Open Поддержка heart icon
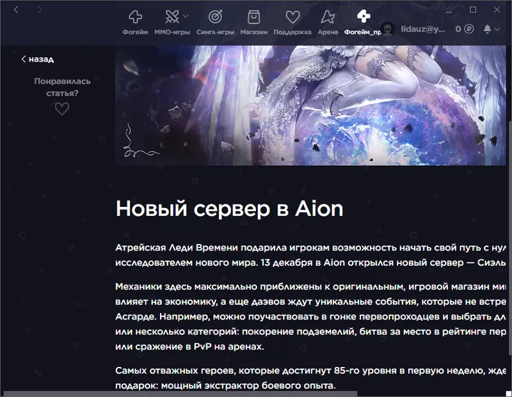This screenshot has height=397, width=512. pyautogui.click(x=292, y=17)
